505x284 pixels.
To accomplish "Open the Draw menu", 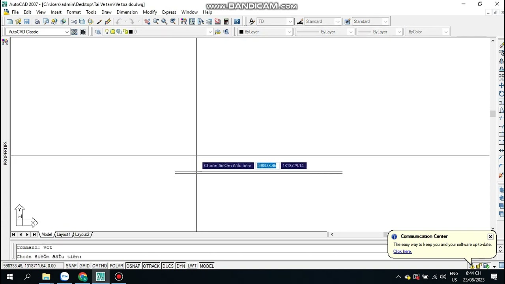I will coord(106,12).
